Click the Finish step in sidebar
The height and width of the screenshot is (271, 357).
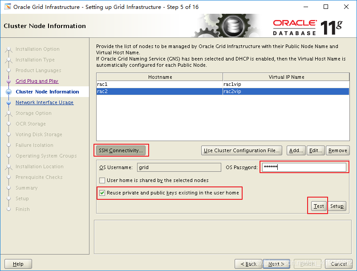(23, 209)
